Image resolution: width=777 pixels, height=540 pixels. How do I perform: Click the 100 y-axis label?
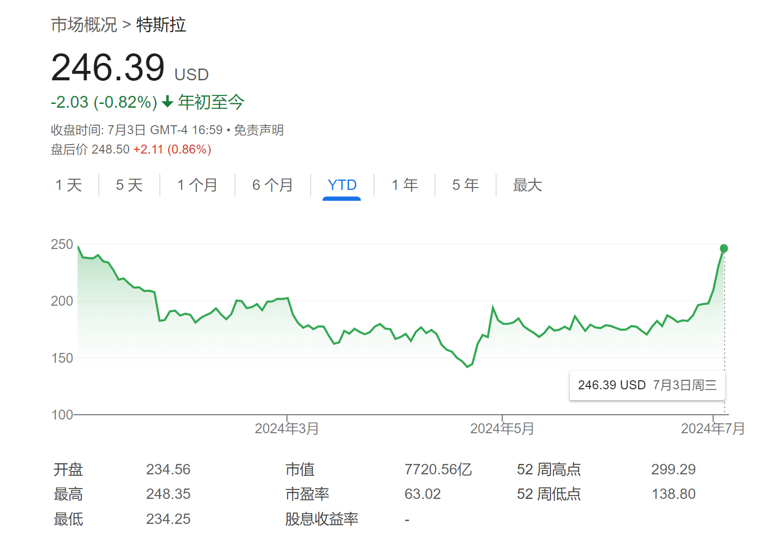click(x=62, y=415)
